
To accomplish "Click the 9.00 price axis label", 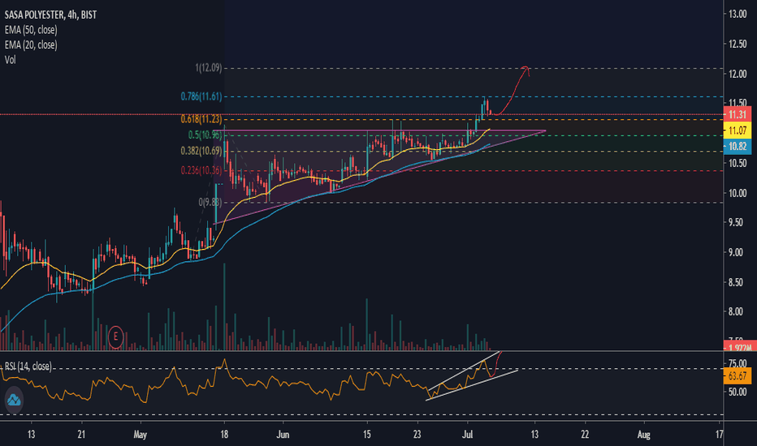I will tap(738, 252).
